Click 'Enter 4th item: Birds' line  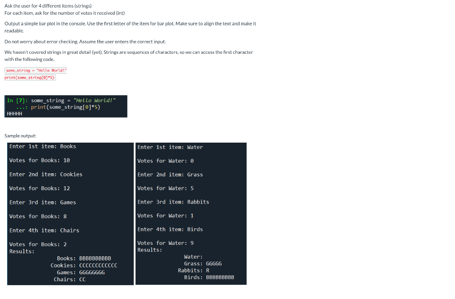[170, 229]
